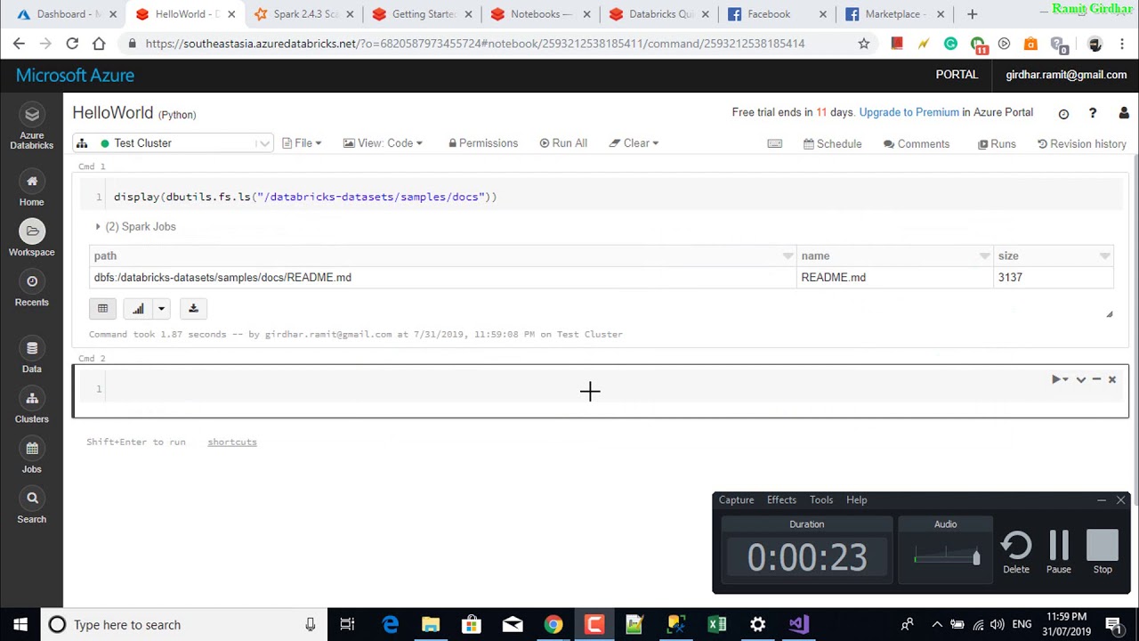Go to Home in sidebar
This screenshot has width=1139, height=641.
pos(32,190)
